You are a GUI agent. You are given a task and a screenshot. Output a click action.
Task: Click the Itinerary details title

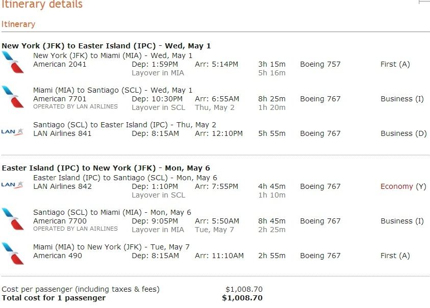pos(42,5)
